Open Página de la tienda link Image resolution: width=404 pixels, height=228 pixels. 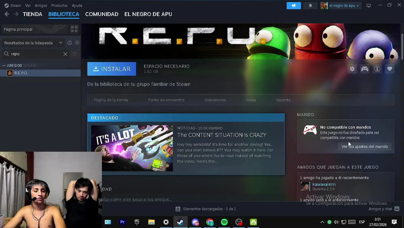click(x=111, y=100)
